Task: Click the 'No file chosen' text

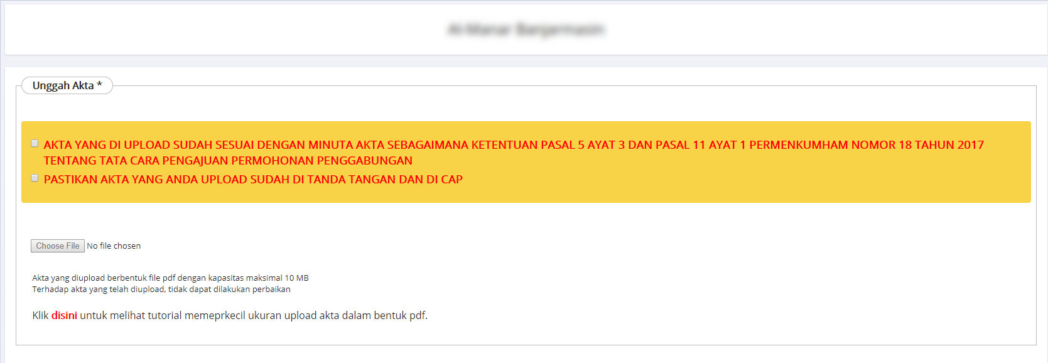Action: [114, 246]
